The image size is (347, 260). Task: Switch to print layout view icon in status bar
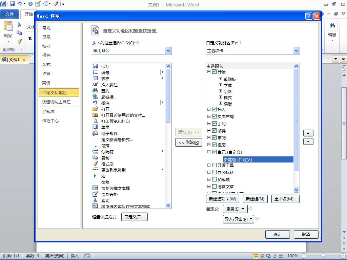click(256, 256)
